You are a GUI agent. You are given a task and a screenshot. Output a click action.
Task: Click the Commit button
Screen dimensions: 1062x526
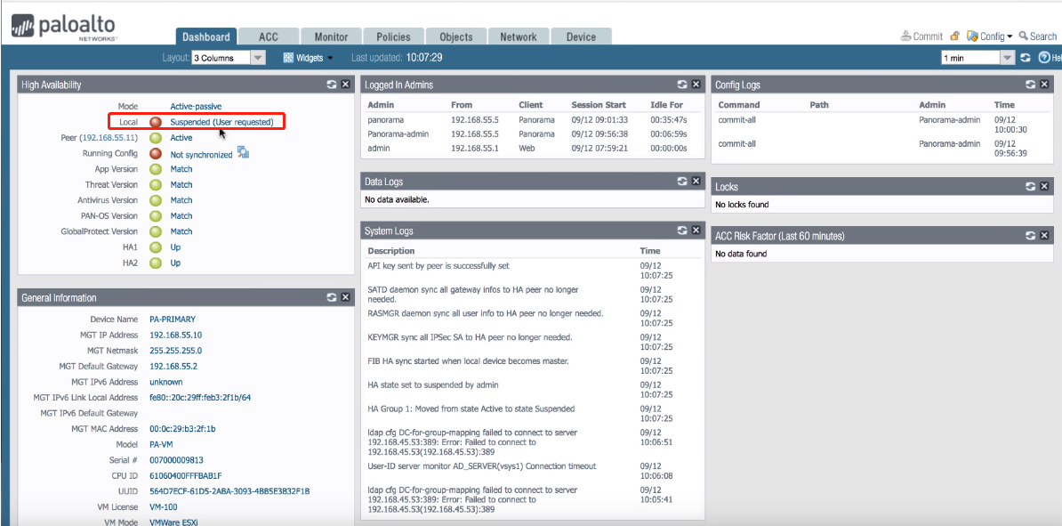921,36
